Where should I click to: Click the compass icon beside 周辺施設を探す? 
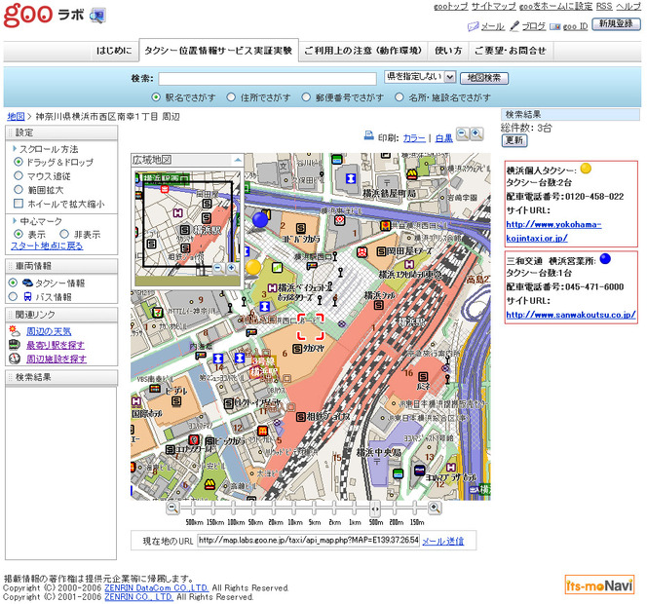tap(15, 359)
